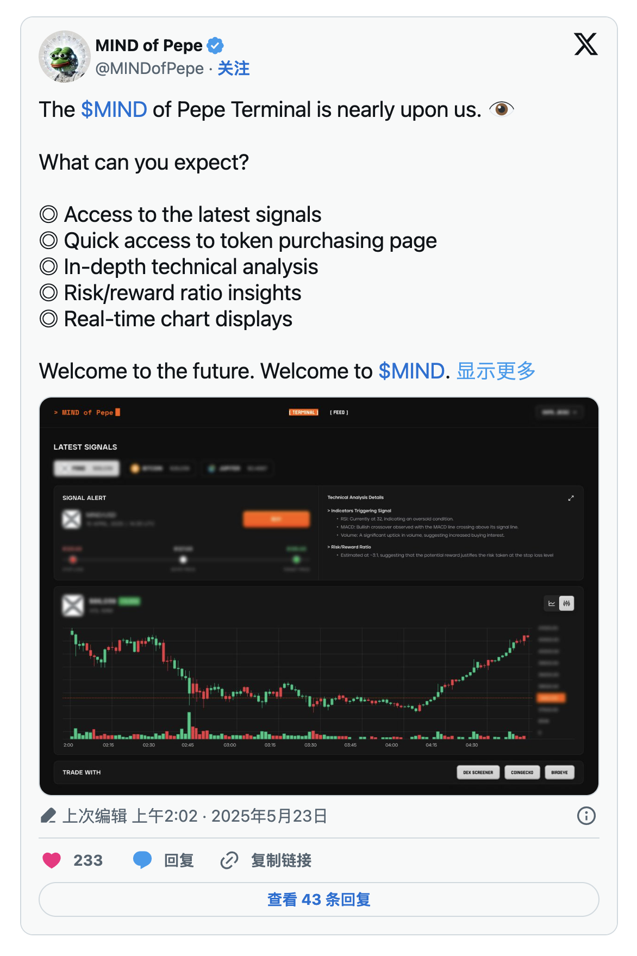637x956 pixels.
Task: Click the DEX SCREENER trade button
Action: pos(478,772)
